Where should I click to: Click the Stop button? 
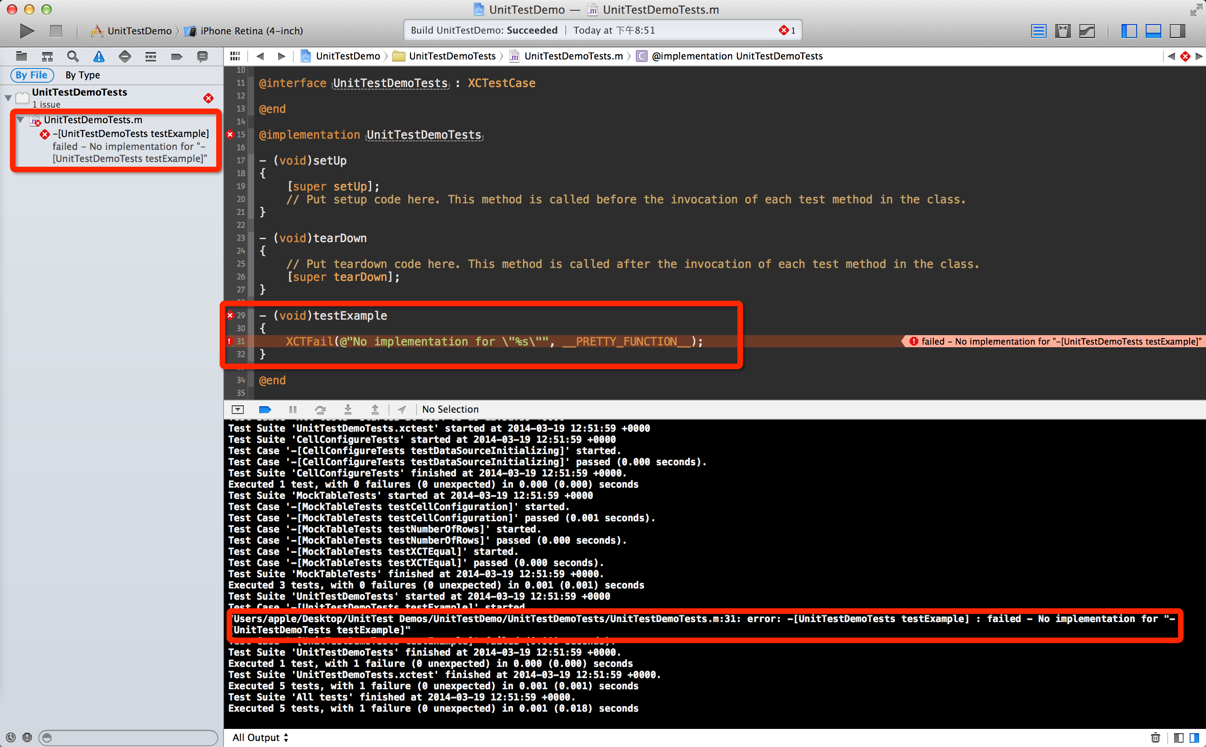pyautogui.click(x=56, y=31)
